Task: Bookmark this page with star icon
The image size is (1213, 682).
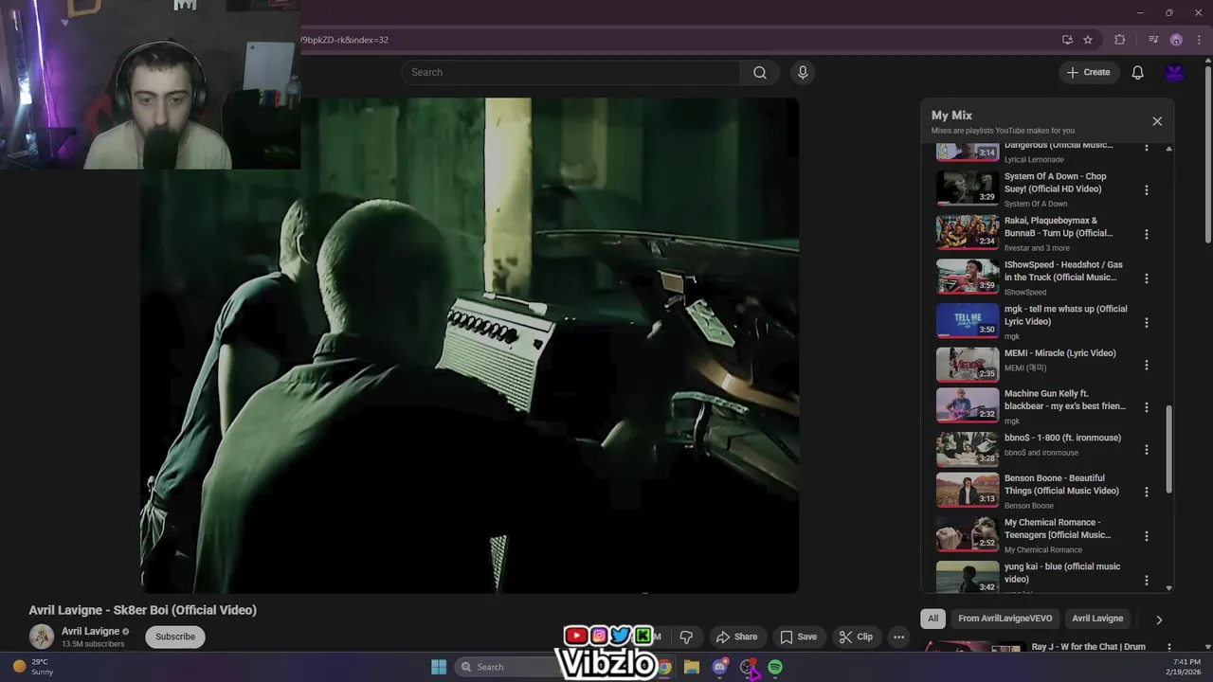Action: 1088,40
